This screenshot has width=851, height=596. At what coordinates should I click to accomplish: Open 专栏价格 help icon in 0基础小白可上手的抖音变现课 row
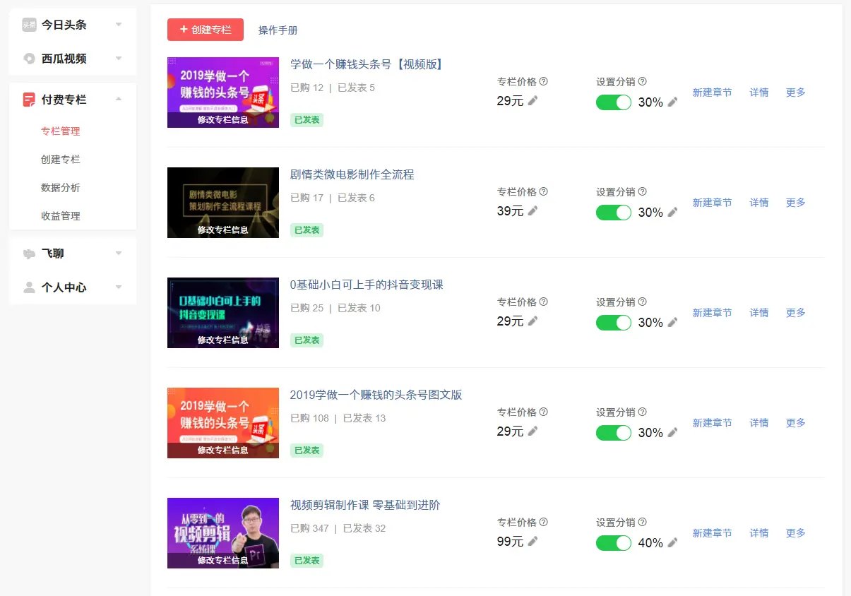pyautogui.click(x=544, y=302)
